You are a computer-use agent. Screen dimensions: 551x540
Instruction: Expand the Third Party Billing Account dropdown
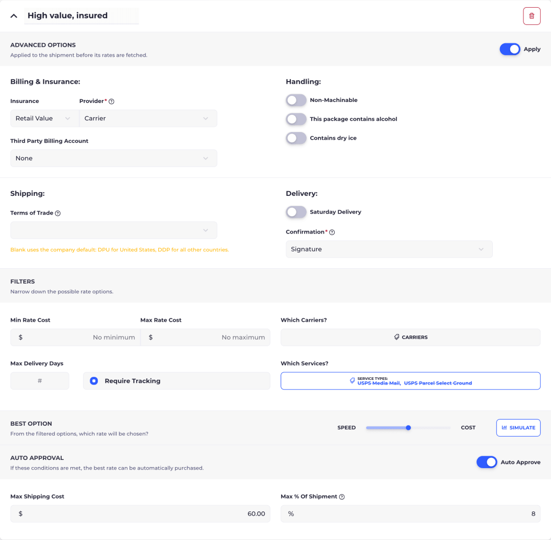pos(114,159)
